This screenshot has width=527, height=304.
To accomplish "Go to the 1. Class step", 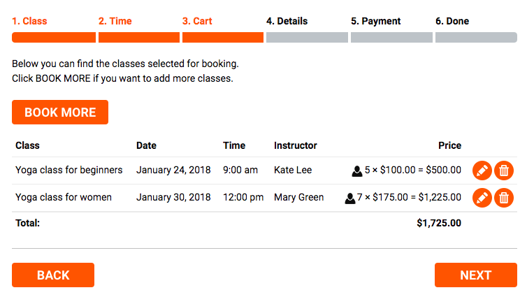I will pyautogui.click(x=29, y=21).
